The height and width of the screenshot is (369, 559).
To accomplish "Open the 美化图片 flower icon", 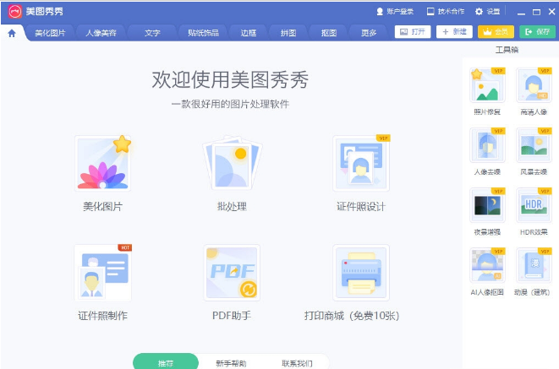I will coord(102,163).
